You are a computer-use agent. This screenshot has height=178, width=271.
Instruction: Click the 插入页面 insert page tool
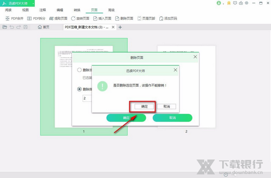[102, 18]
